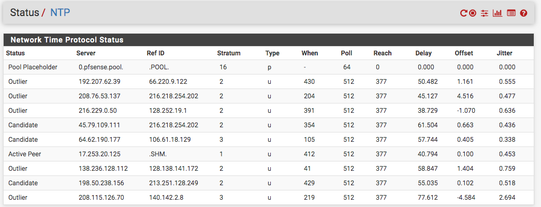View related log entries icon
This screenshot has width=541, height=207.
coord(511,13)
